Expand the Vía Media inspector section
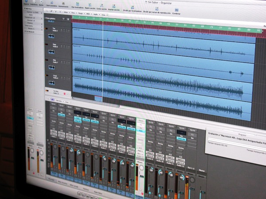This screenshot has width=266, height=199. pyautogui.click(x=25, y=31)
